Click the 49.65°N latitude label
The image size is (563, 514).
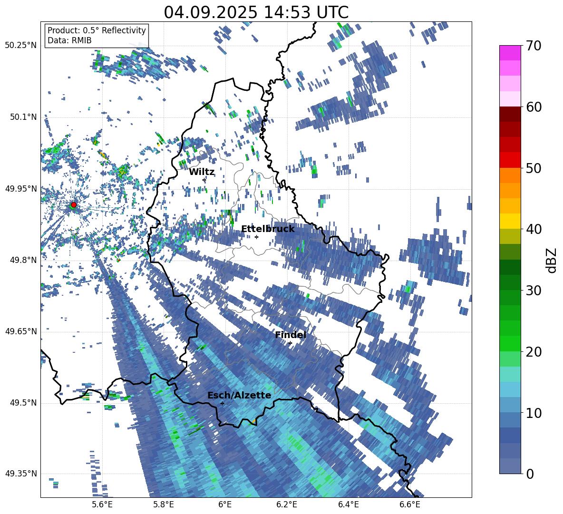point(21,331)
